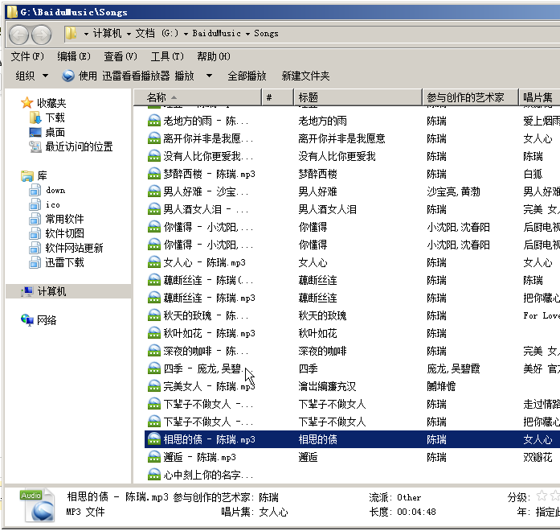Click the mp3 icon for 男人好难
Viewport: 560px width, 531px height.
click(154, 191)
